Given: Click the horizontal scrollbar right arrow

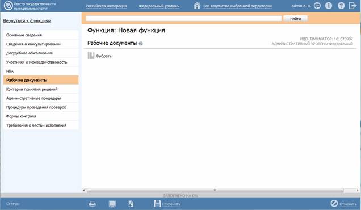Looking at the screenshot, I should [x=358, y=190].
